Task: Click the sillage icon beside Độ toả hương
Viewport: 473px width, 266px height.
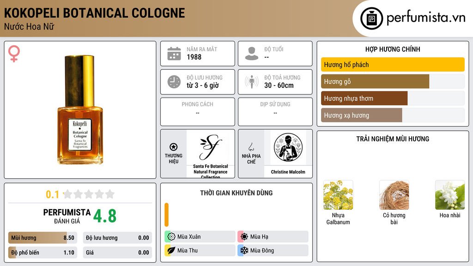Action: 252,82
